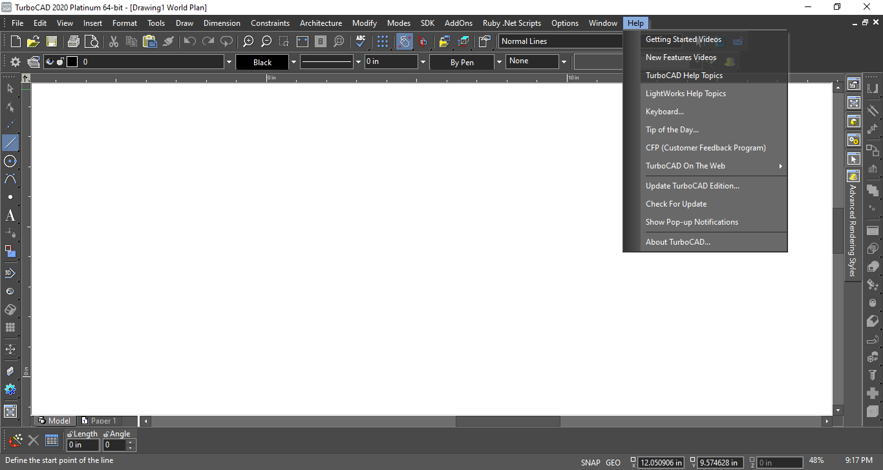Pick the Arc tool in left toolbar
The height and width of the screenshot is (470, 883).
(x=10, y=179)
